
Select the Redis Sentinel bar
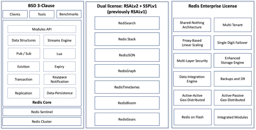tap(42, 112)
